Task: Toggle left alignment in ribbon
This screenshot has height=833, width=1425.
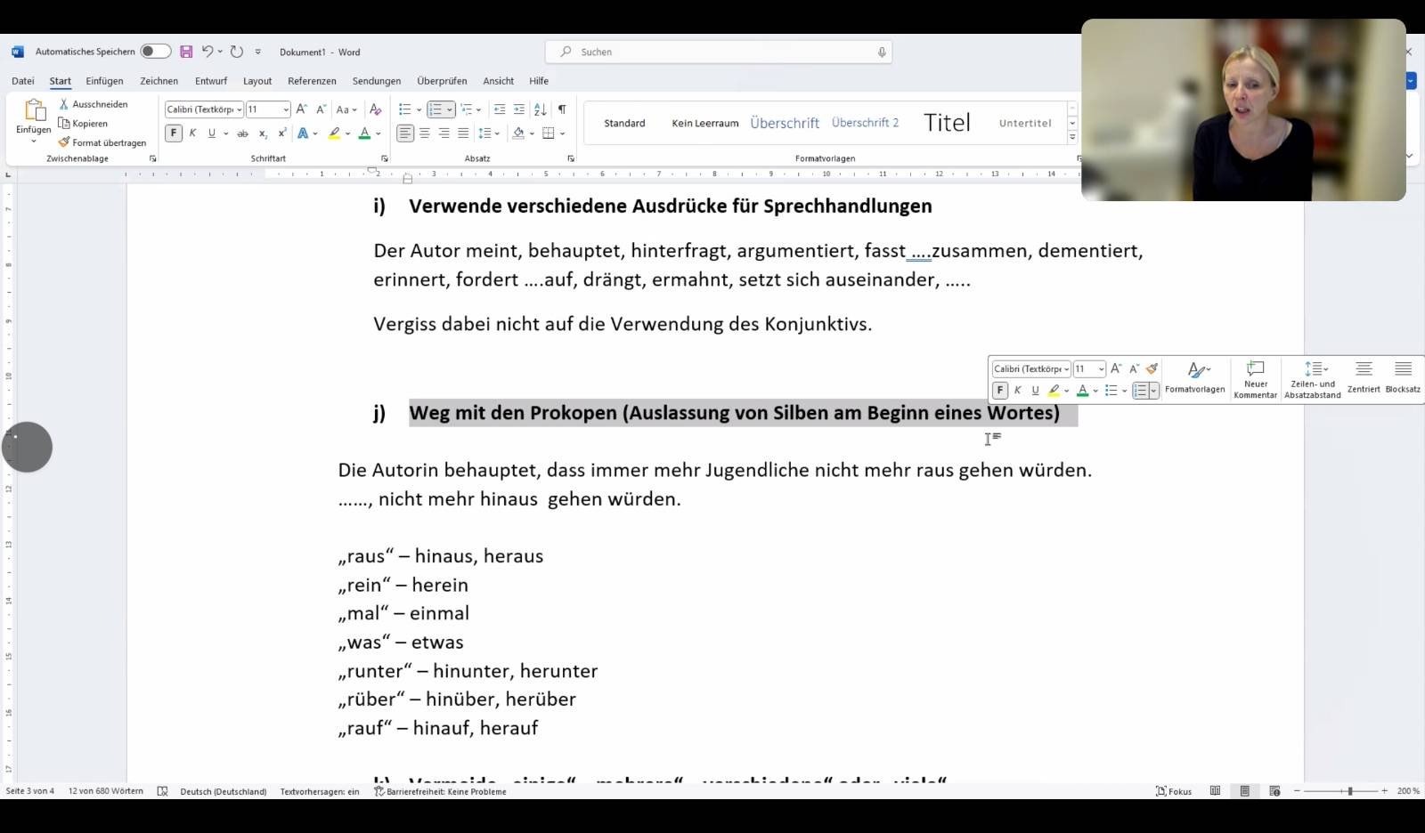Action: [x=405, y=133]
